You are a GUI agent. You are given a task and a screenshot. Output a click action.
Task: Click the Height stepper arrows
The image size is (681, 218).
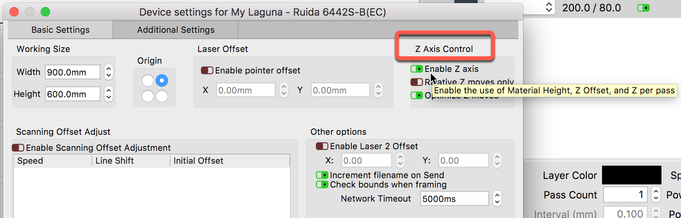pos(109,94)
